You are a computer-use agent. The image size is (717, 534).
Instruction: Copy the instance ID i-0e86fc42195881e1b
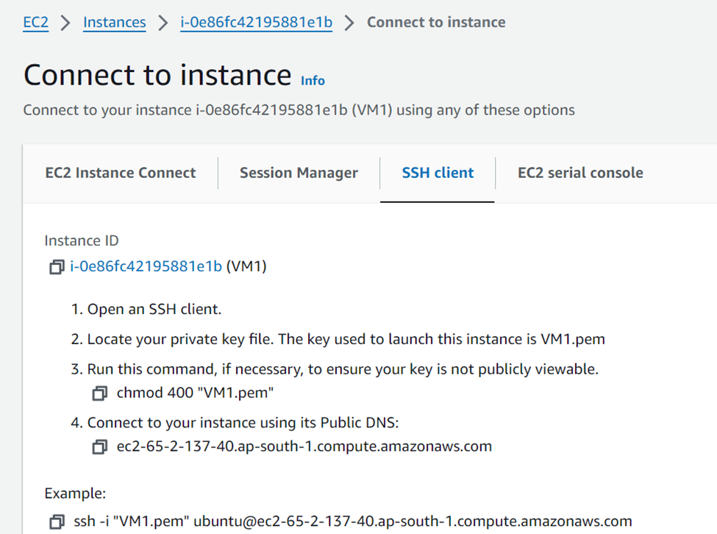click(x=57, y=267)
